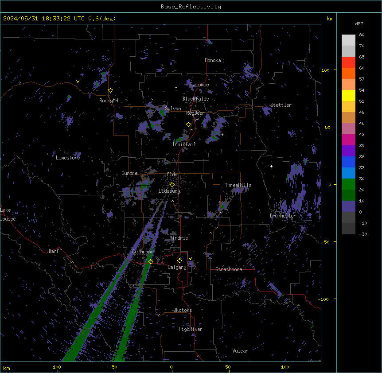Click the Didsbury label
This screenshot has width=382, height=373.
[x=170, y=191]
